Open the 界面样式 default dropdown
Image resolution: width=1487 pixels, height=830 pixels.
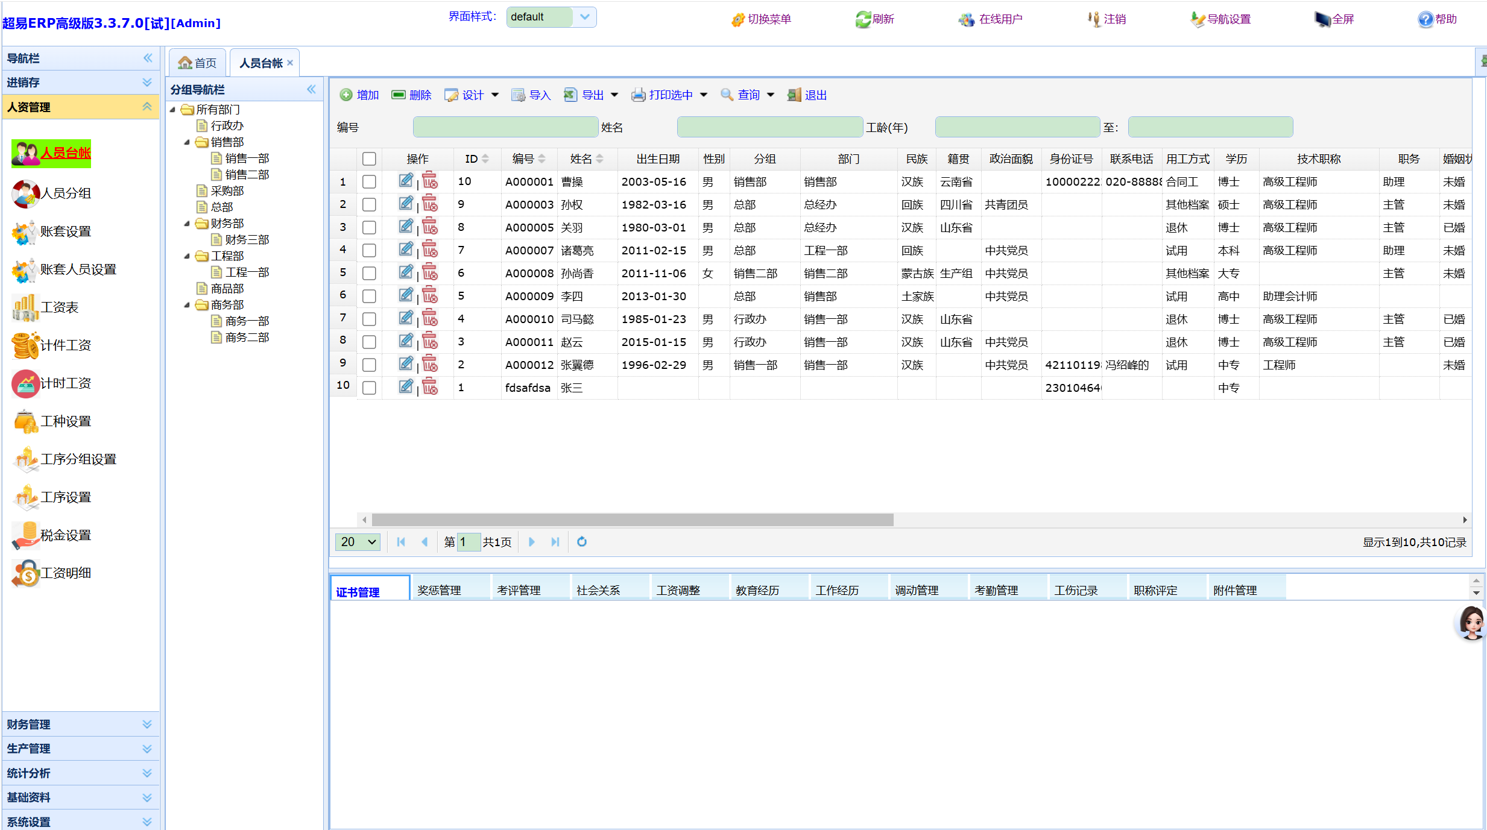tap(584, 17)
